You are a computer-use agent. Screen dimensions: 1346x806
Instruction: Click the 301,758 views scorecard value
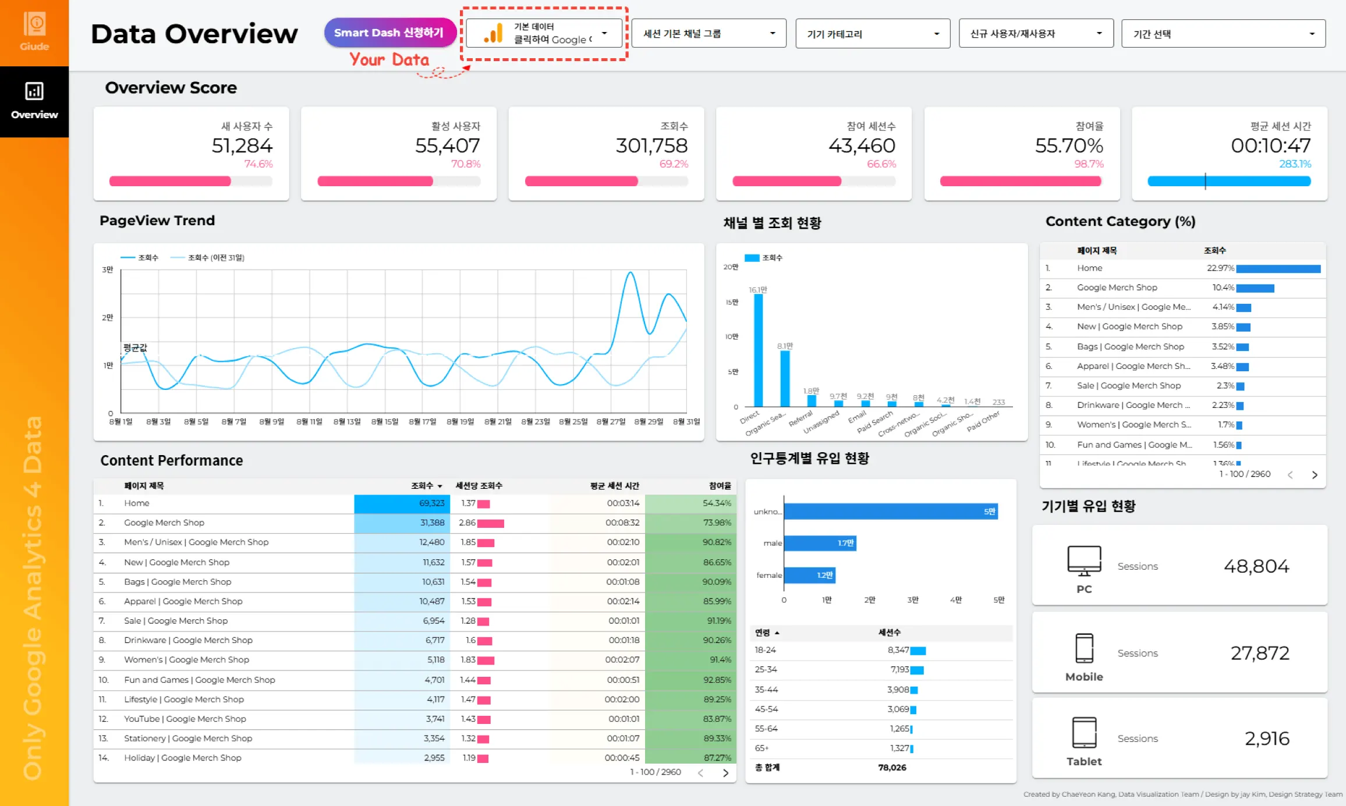(652, 145)
